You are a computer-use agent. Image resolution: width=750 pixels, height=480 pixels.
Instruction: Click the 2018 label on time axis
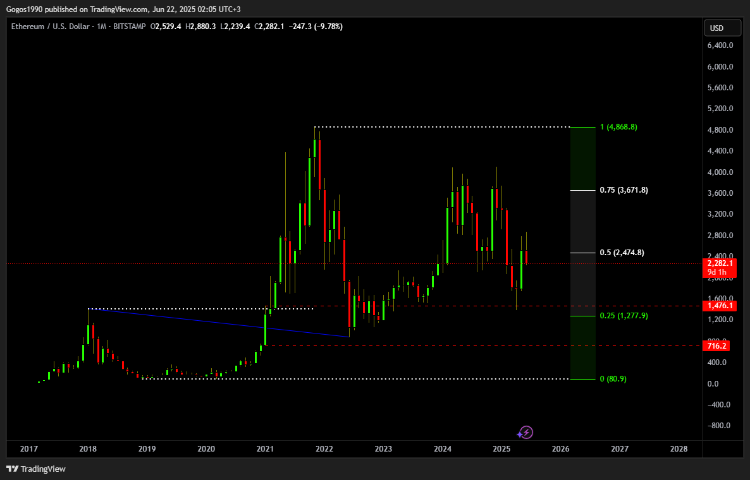click(x=88, y=449)
